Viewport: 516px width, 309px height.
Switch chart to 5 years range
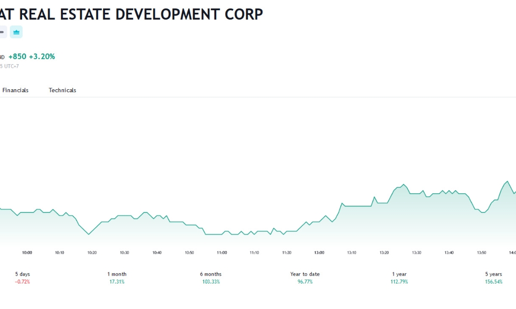[493, 278]
